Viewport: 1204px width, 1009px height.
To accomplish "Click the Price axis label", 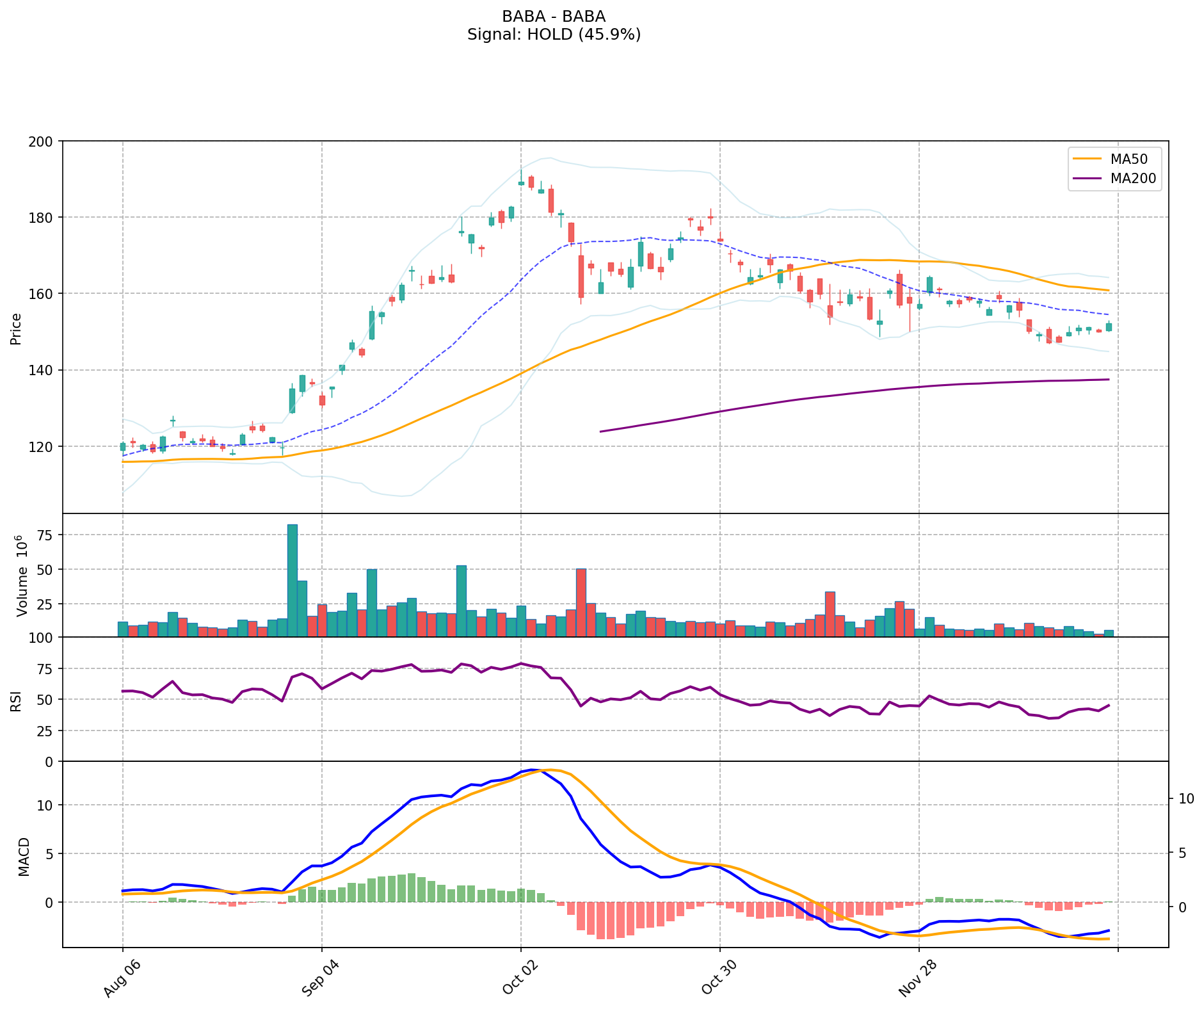I will tap(16, 328).
